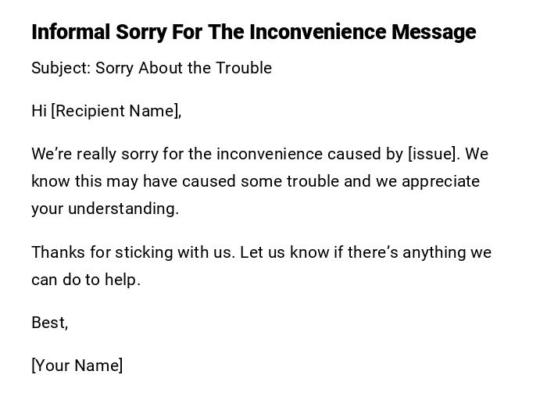
Task: Click the 'Subject: Sorry About the Trouble' line
Action: (x=152, y=68)
